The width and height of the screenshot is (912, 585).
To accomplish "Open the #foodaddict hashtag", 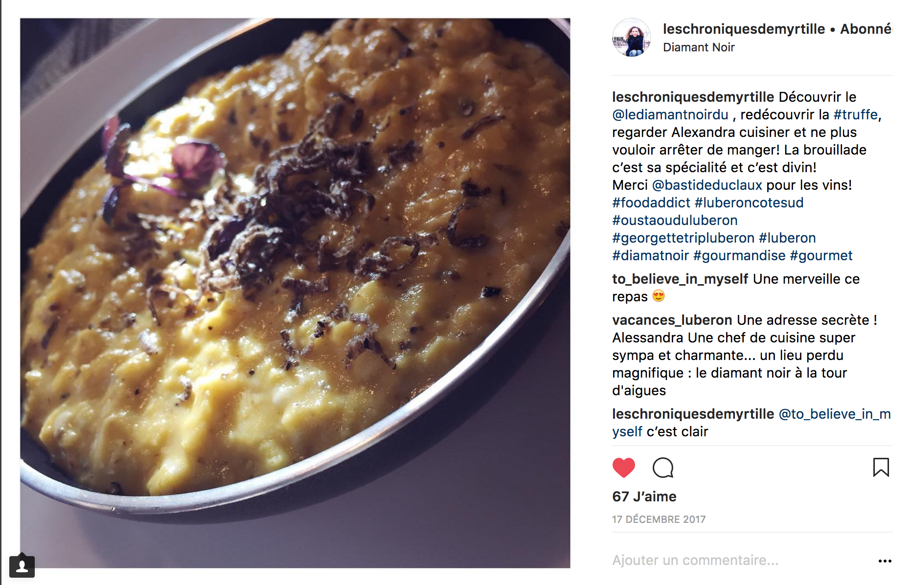I will point(651,202).
